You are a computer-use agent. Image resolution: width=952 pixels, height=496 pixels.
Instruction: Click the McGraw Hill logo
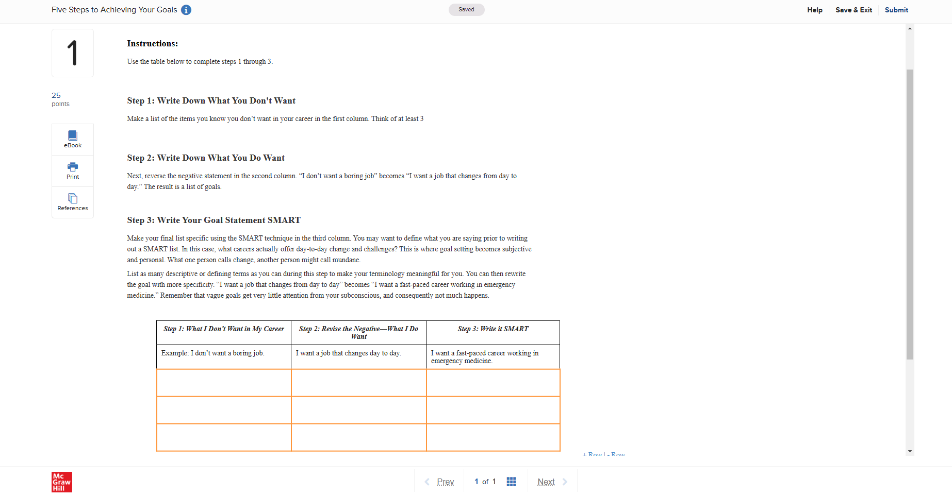(x=62, y=482)
